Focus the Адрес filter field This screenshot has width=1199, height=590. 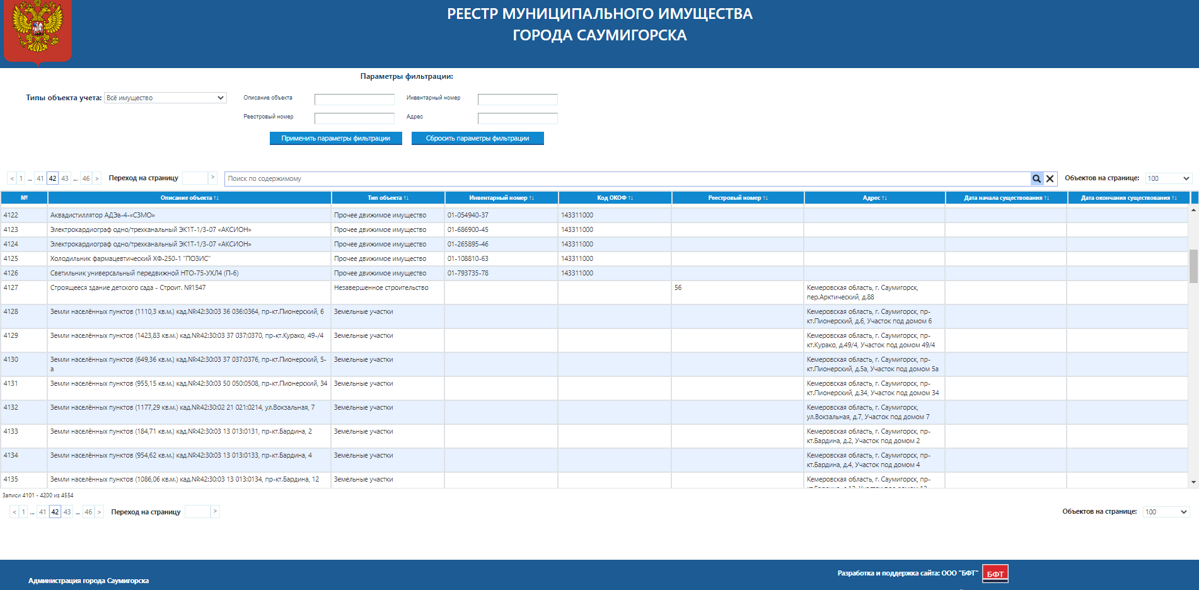point(518,119)
